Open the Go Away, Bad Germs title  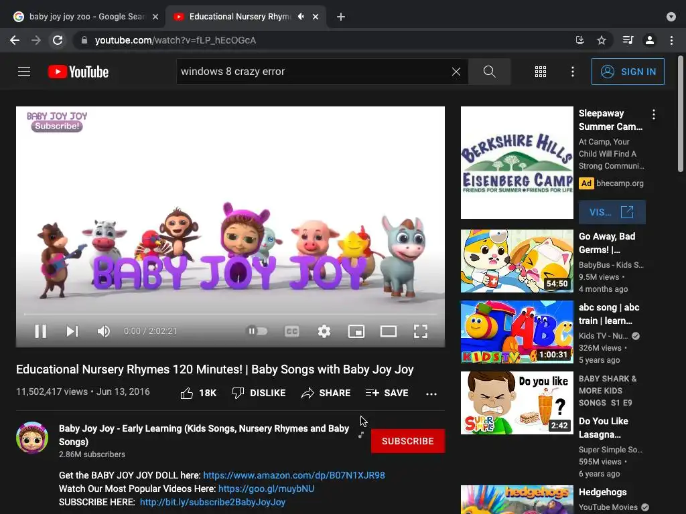point(607,243)
